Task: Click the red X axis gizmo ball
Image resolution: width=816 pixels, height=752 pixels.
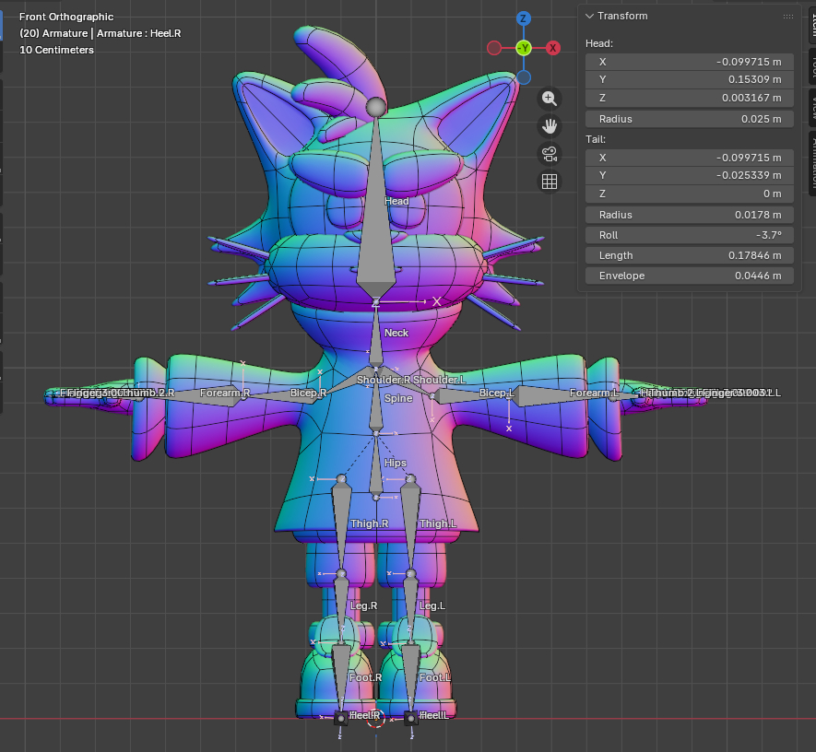Action: click(553, 48)
